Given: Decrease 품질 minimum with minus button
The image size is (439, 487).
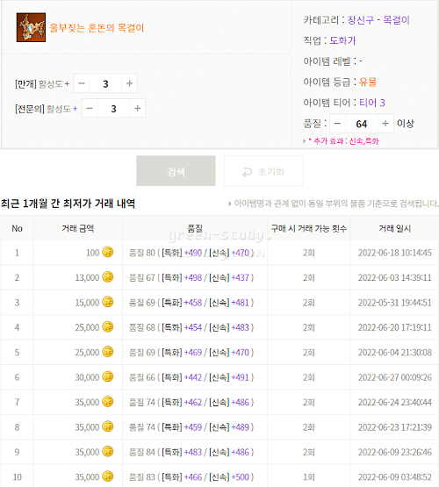Looking at the screenshot, I should point(337,124).
